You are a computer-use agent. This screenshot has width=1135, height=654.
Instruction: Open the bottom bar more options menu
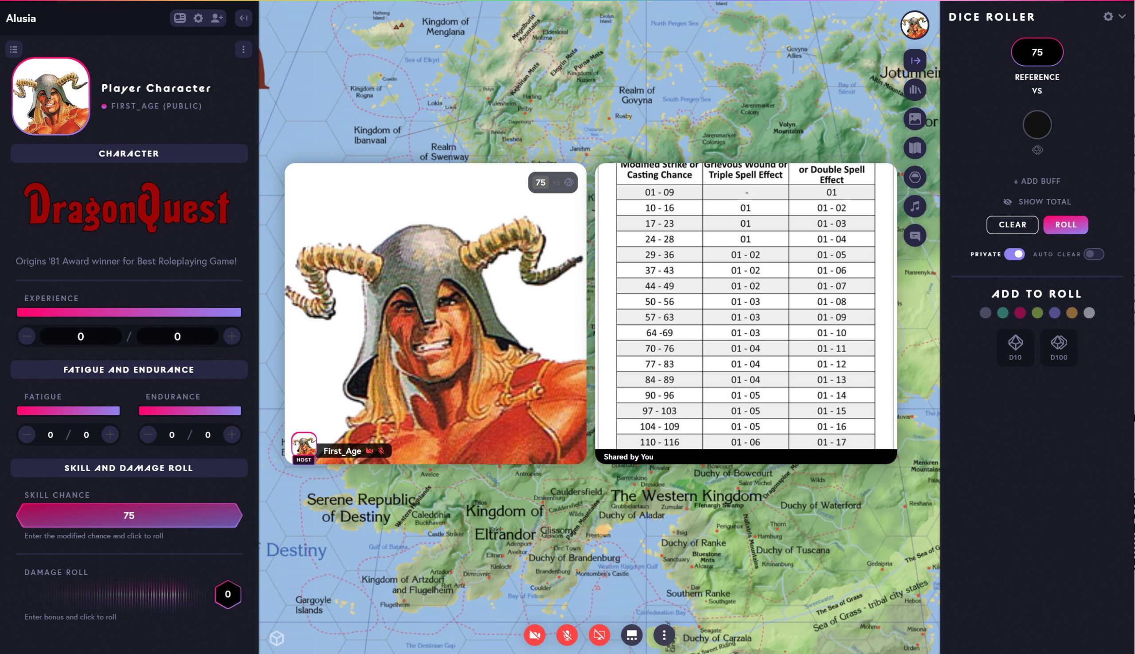(x=664, y=635)
